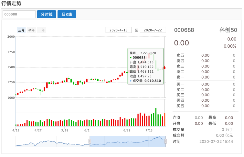244x157 pixels.
Task: Switch to 日K线 chart view
Action: tap(67, 14)
